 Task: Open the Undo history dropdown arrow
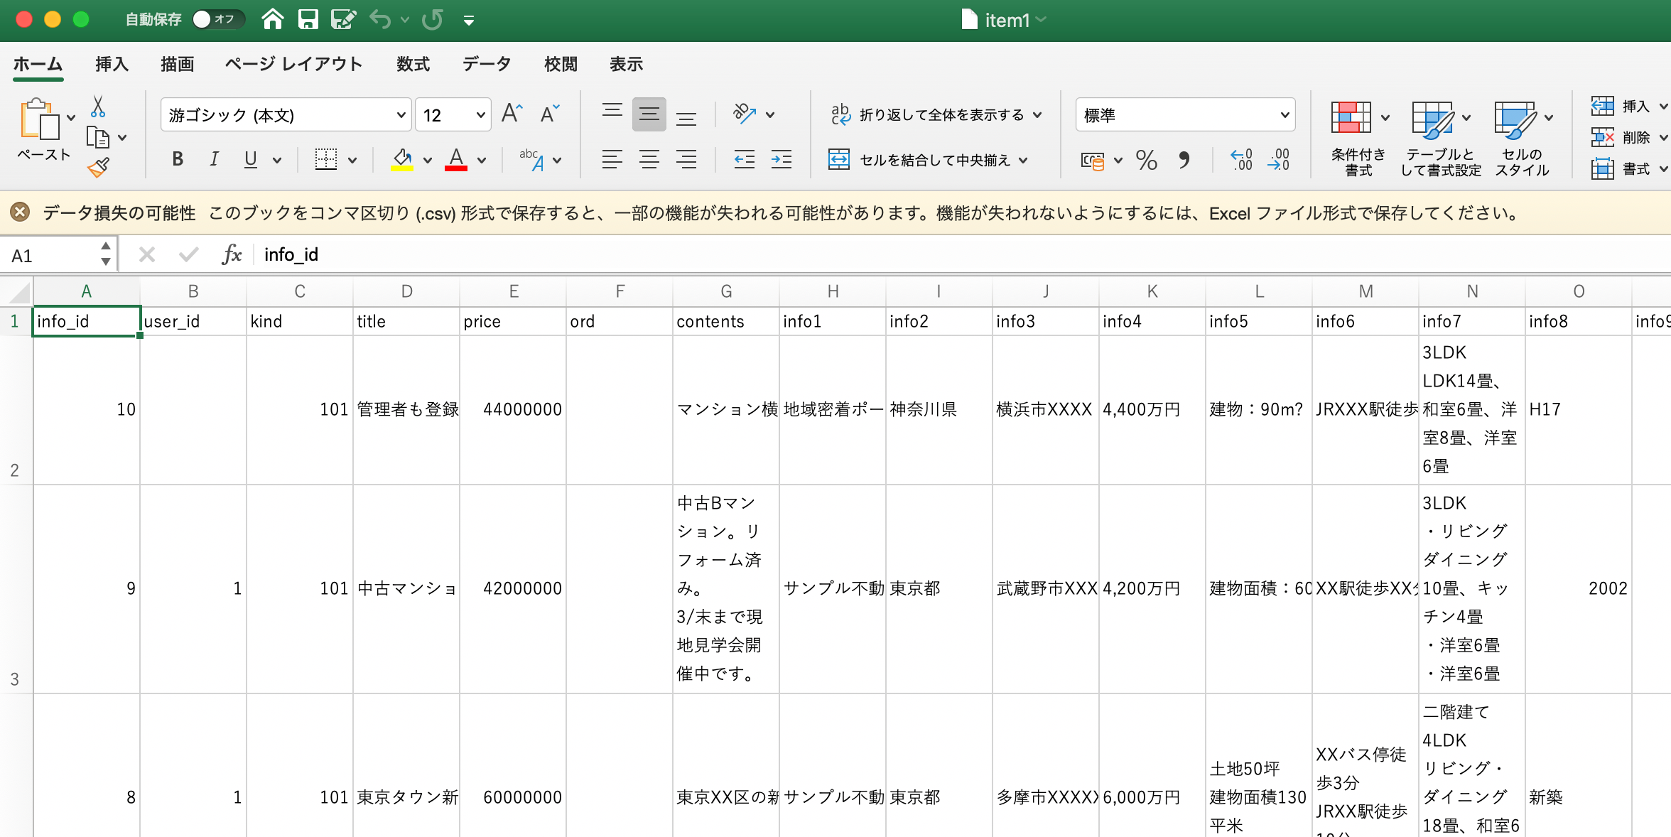[x=405, y=20]
